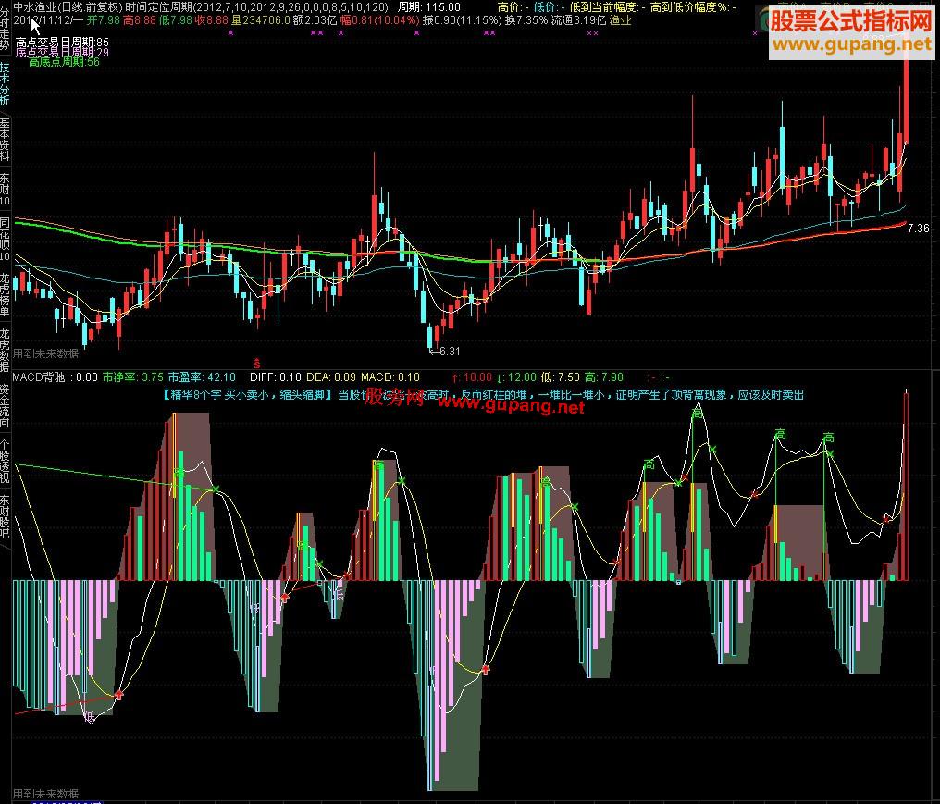Click the 周期: 115.00 value
Screen dimensions: 940x804
[429, 7]
